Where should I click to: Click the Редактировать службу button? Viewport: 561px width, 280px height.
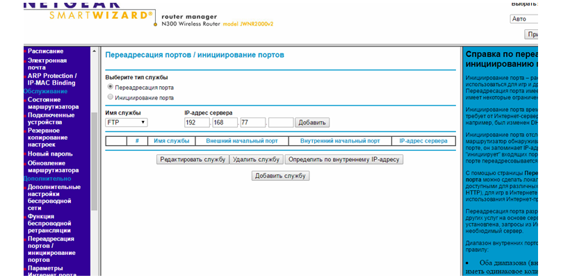click(x=193, y=160)
